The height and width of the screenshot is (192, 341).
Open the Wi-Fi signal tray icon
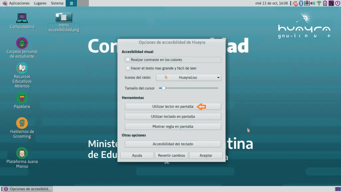click(x=319, y=3)
